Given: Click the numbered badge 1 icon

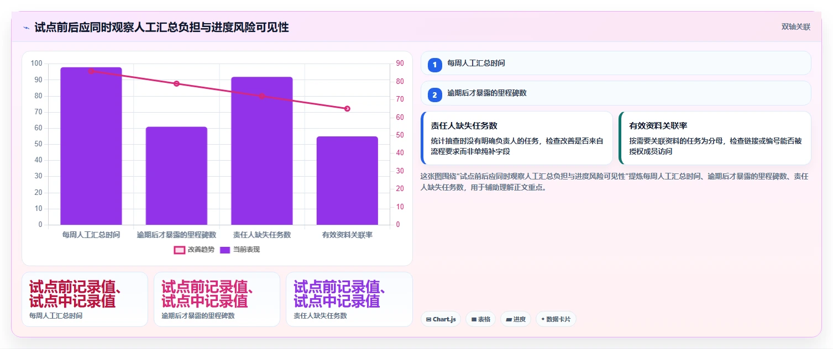Looking at the screenshot, I should (435, 64).
